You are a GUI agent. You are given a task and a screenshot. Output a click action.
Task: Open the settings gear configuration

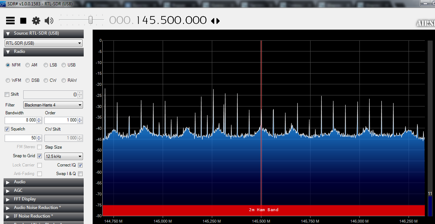pyautogui.click(x=36, y=21)
